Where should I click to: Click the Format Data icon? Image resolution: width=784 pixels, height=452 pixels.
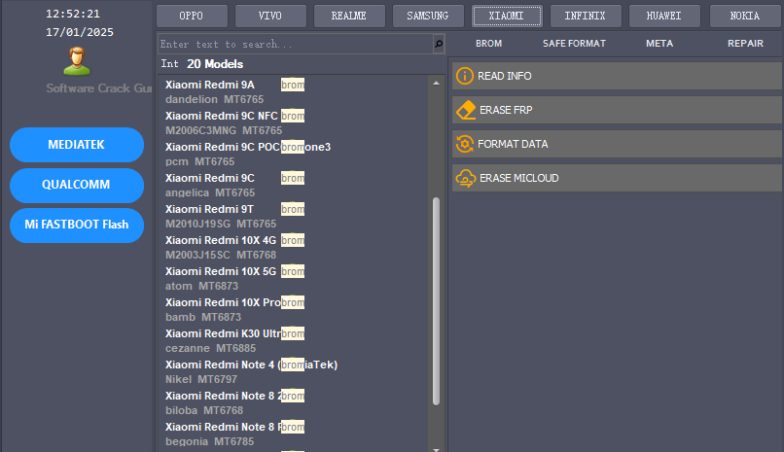click(x=464, y=144)
